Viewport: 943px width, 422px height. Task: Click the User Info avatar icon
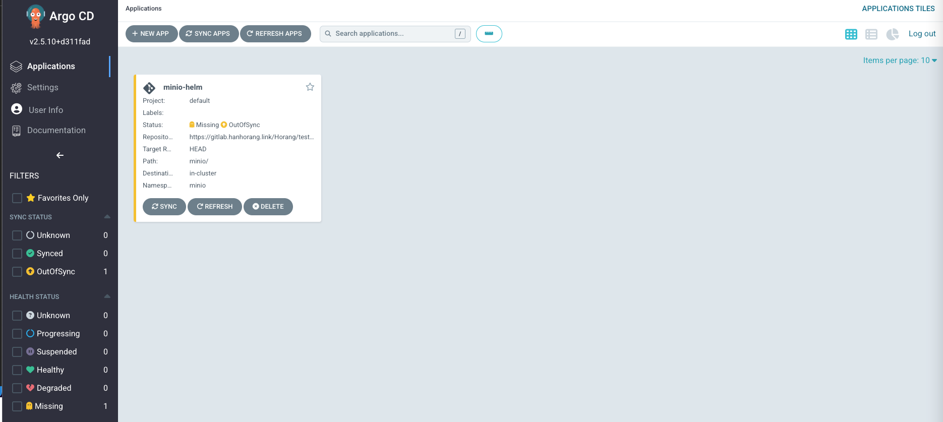click(x=17, y=109)
